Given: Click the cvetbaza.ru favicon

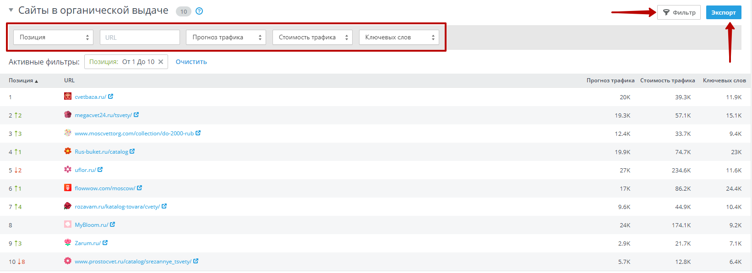Looking at the screenshot, I should [x=68, y=96].
